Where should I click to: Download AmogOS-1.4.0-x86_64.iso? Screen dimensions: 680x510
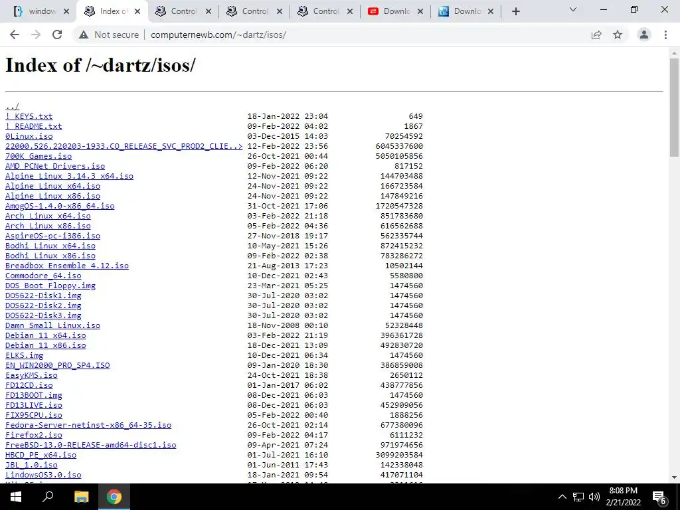pos(59,206)
